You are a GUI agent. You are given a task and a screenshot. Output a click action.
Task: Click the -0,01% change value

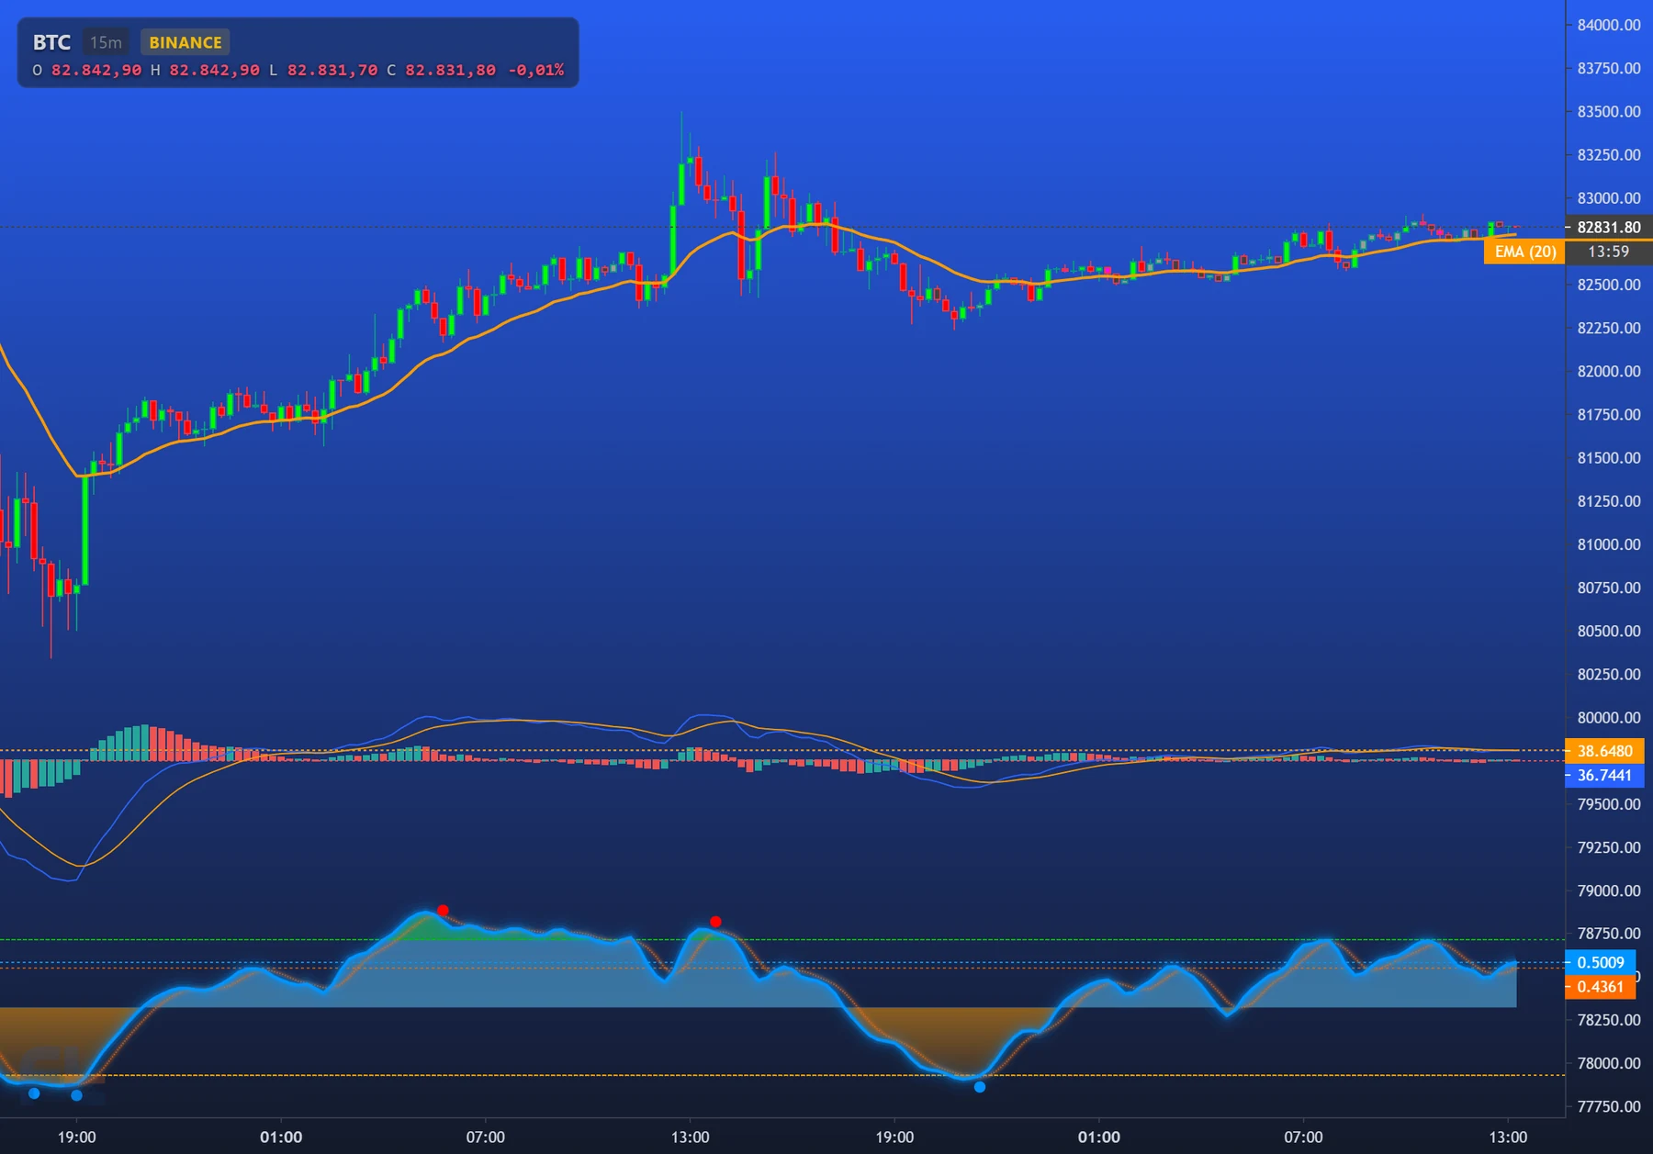pyautogui.click(x=536, y=70)
